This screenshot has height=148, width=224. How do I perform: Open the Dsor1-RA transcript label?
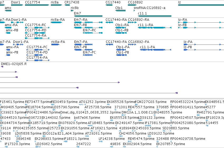click(x=19, y=20)
